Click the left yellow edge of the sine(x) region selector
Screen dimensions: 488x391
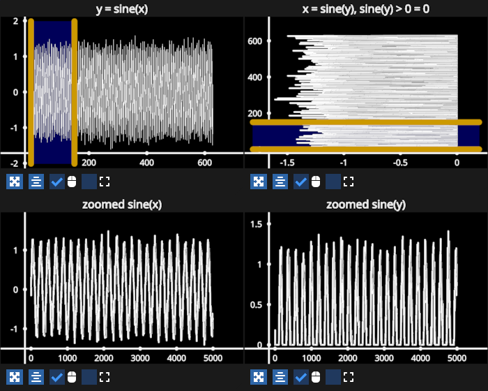[31, 92]
